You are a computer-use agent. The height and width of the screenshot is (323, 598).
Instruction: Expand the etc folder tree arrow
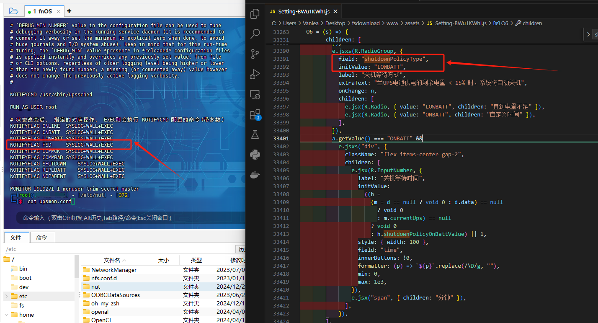click(6, 296)
